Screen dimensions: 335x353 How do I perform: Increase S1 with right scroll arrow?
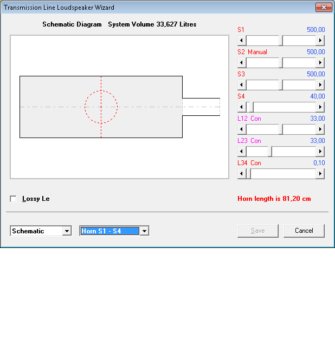(x=320, y=41)
